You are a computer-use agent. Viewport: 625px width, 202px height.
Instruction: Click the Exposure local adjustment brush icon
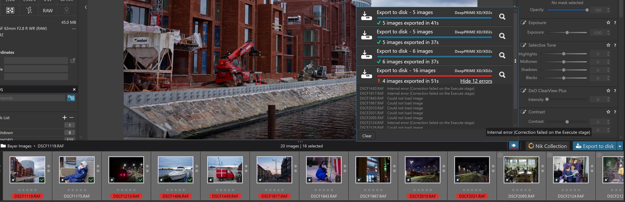(x=523, y=23)
